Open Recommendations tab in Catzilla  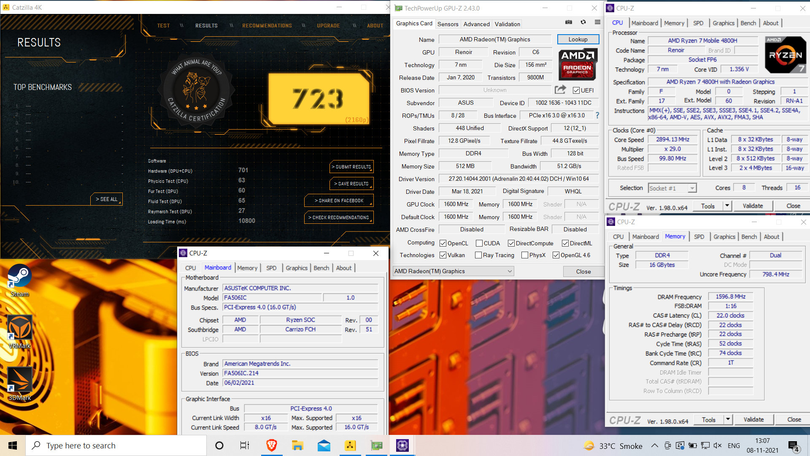click(x=267, y=26)
